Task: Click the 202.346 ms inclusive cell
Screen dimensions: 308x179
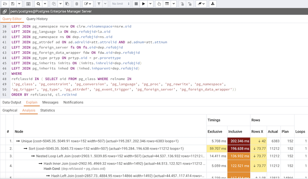Action: [x=239, y=141]
